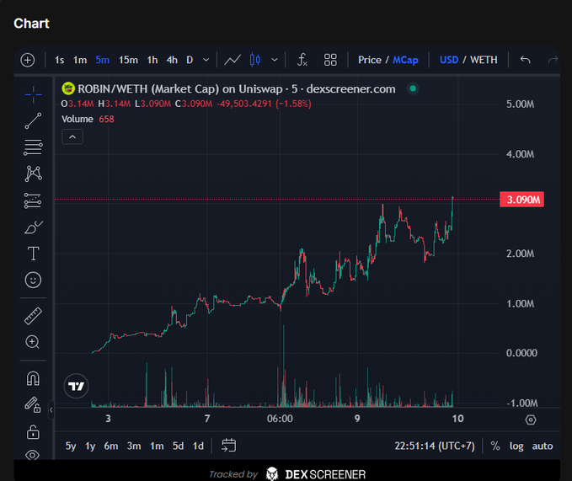Collapse the drawing toolbar side arrow
The width and height of the screenshot is (572, 481).
click(51, 410)
